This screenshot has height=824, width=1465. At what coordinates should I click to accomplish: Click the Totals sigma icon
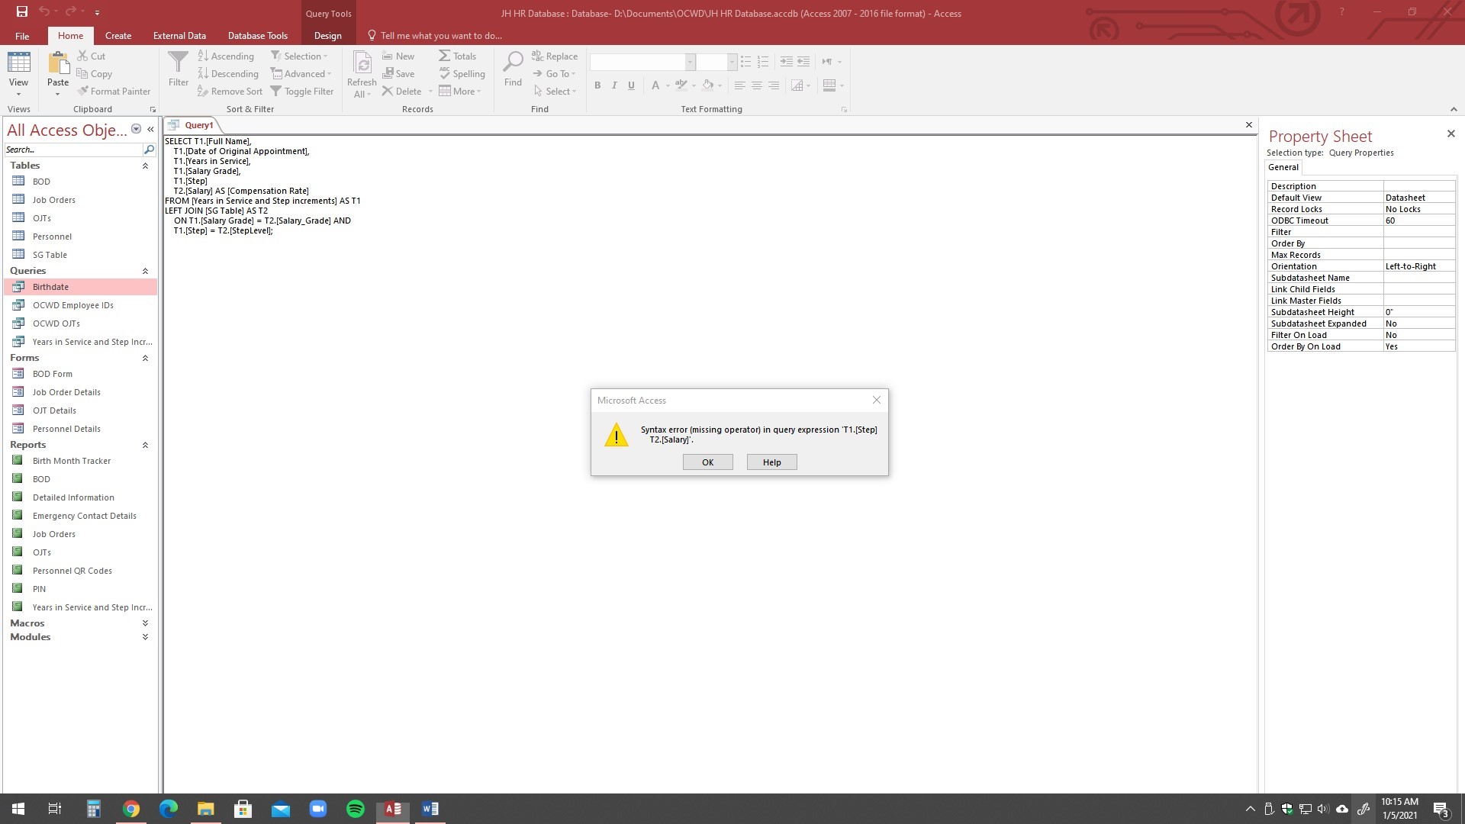444,56
